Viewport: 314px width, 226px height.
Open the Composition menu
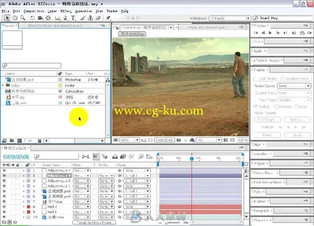pos(34,11)
